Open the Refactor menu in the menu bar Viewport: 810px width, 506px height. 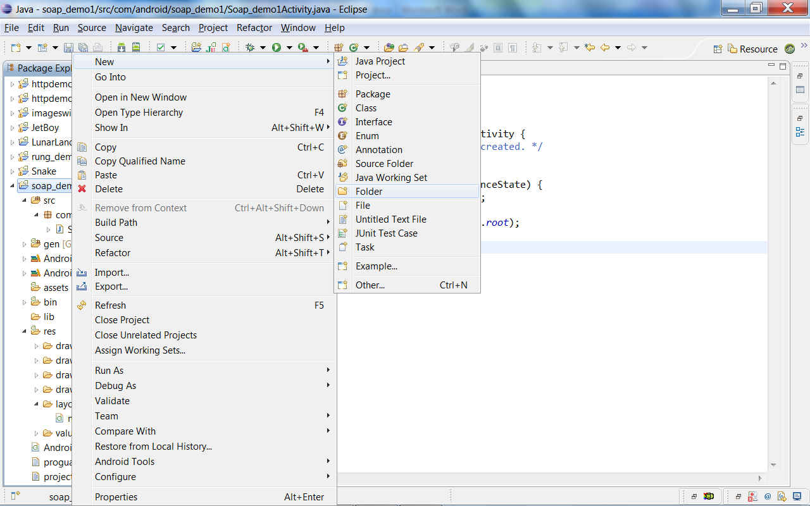point(254,28)
